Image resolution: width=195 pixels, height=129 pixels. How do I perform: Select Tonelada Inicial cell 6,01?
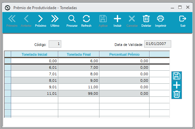click(34, 67)
